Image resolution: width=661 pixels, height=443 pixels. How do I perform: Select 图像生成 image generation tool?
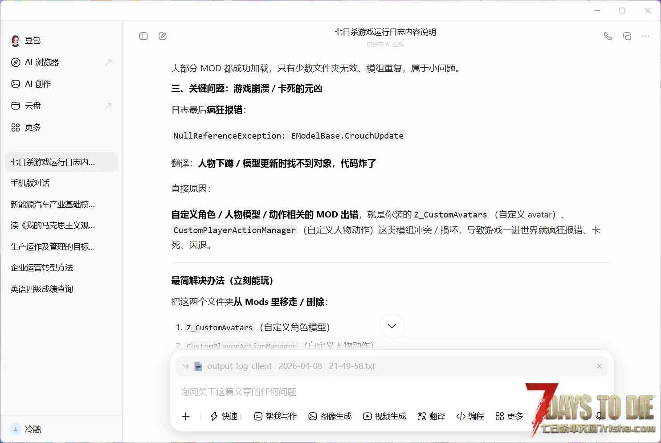coord(330,416)
